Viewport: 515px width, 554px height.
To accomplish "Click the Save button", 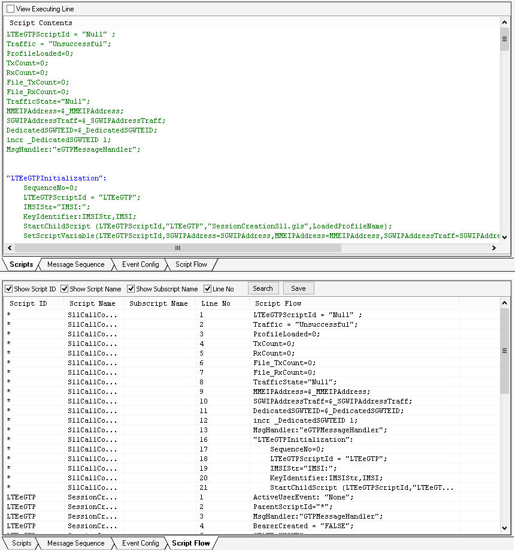I will coord(298,288).
